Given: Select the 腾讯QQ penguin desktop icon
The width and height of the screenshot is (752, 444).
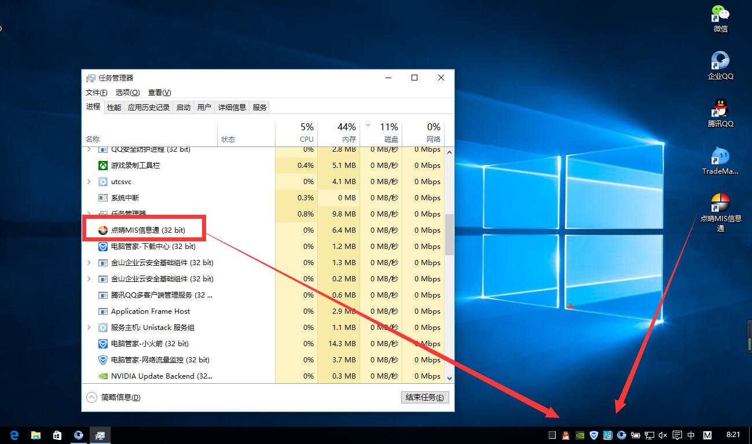Looking at the screenshot, I should (x=720, y=109).
